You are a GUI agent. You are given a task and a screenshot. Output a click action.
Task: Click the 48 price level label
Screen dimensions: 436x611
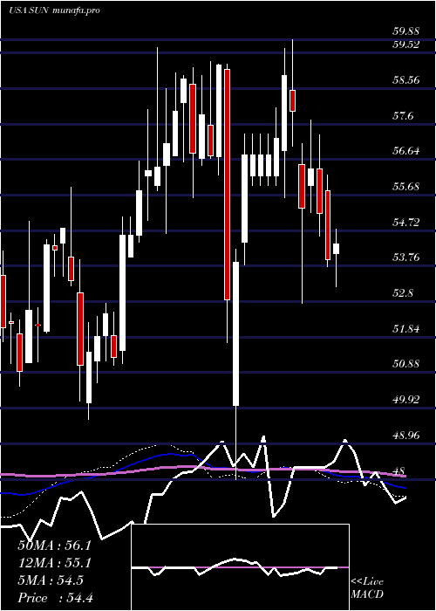pos(400,470)
